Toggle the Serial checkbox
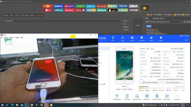This screenshot has height=107, width=191. (123, 21)
